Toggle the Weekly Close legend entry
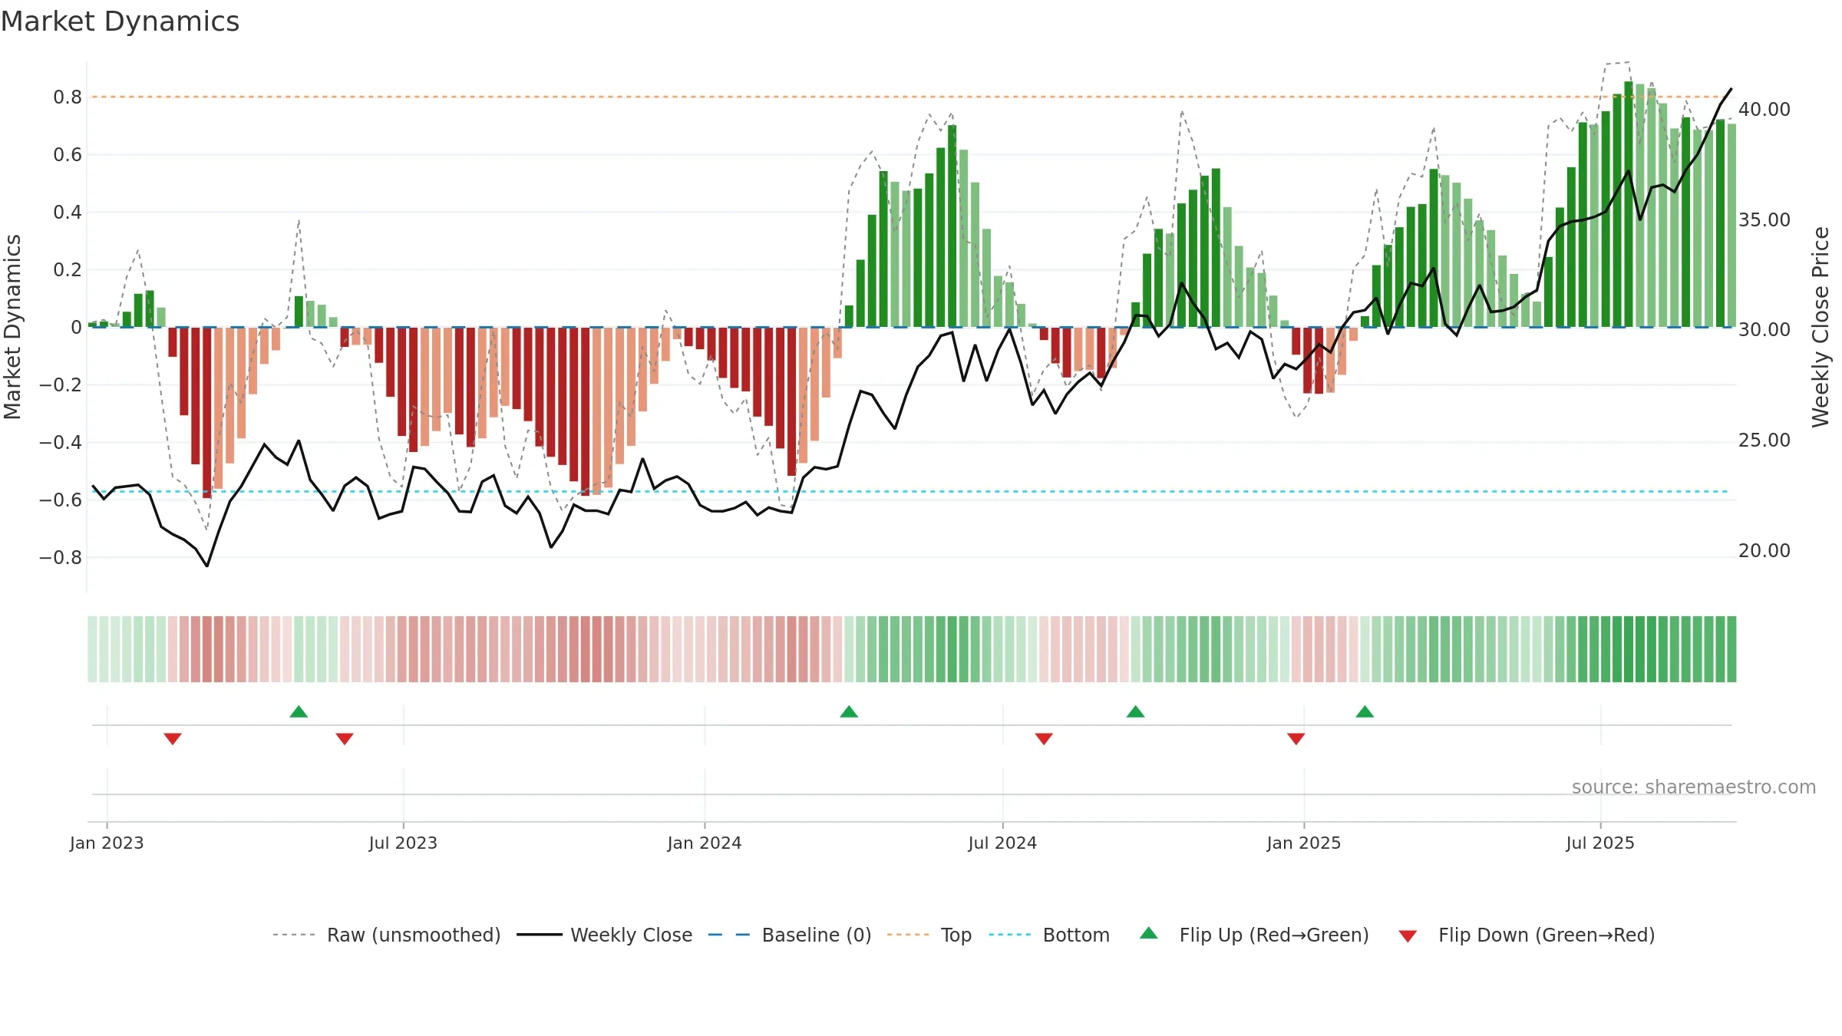 [x=605, y=935]
